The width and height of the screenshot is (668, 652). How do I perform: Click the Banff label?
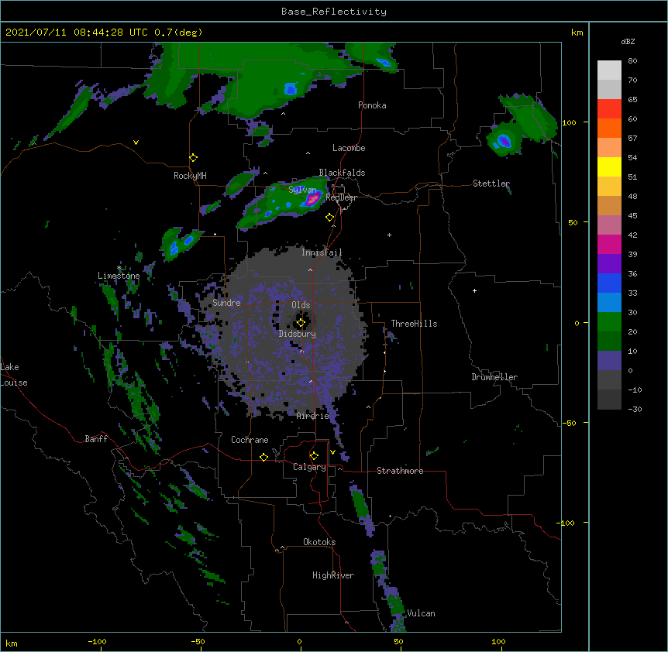pos(96,439)
